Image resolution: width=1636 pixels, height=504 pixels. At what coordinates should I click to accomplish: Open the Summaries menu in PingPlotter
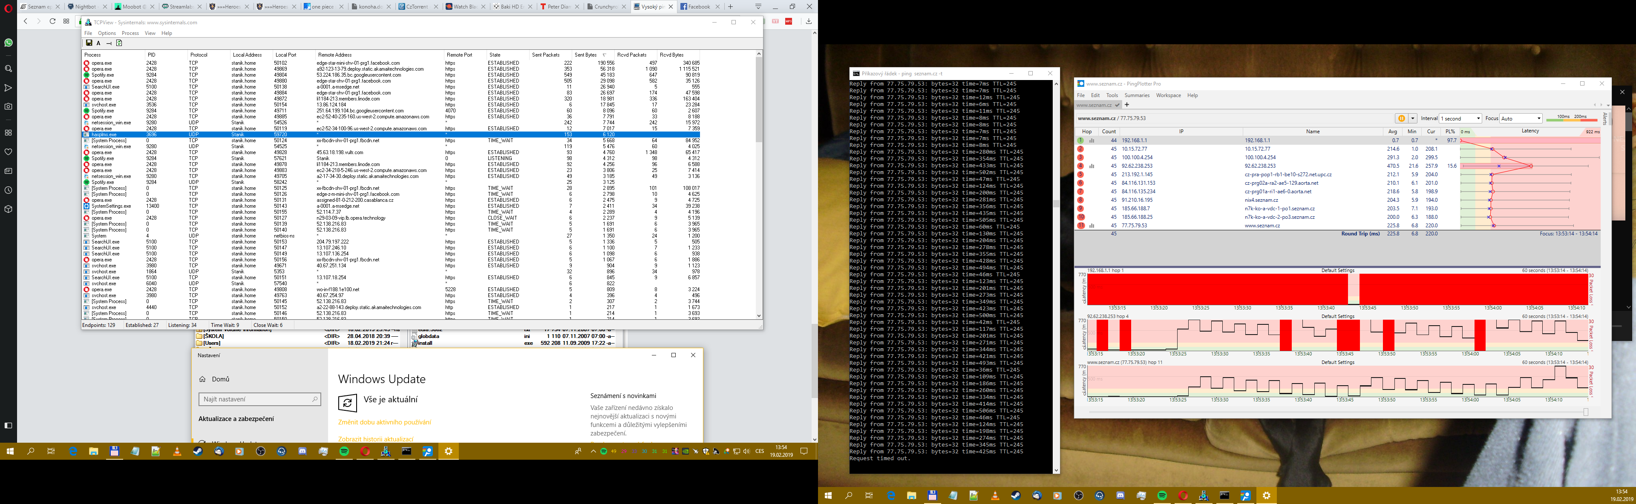tap(1137, 95)
